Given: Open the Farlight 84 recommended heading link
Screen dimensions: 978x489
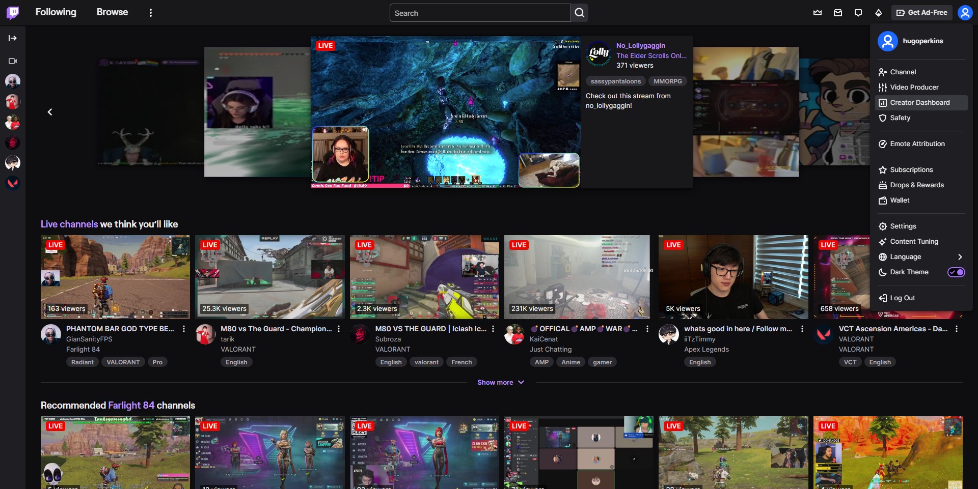Looking at the screenshot, I should 131,406.
